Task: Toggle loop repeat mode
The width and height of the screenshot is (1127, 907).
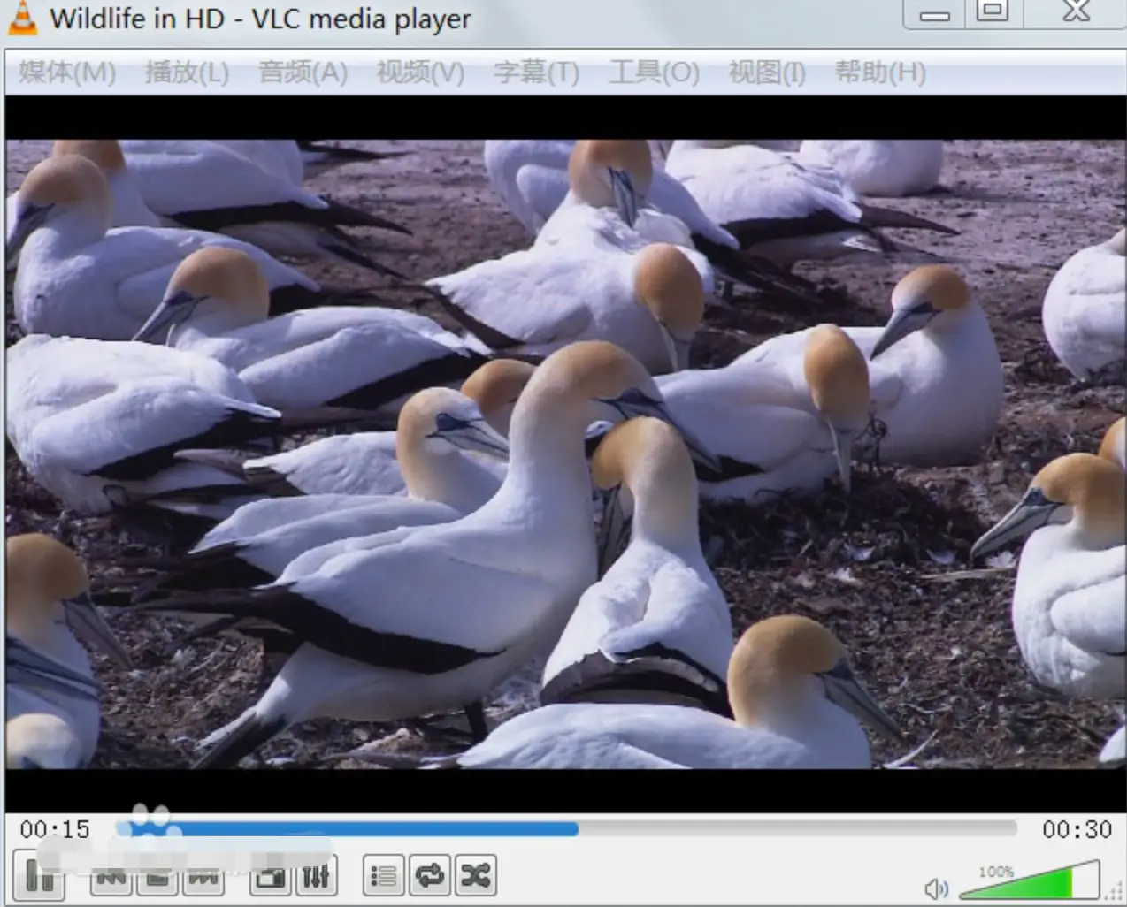Action: [430, 876]
